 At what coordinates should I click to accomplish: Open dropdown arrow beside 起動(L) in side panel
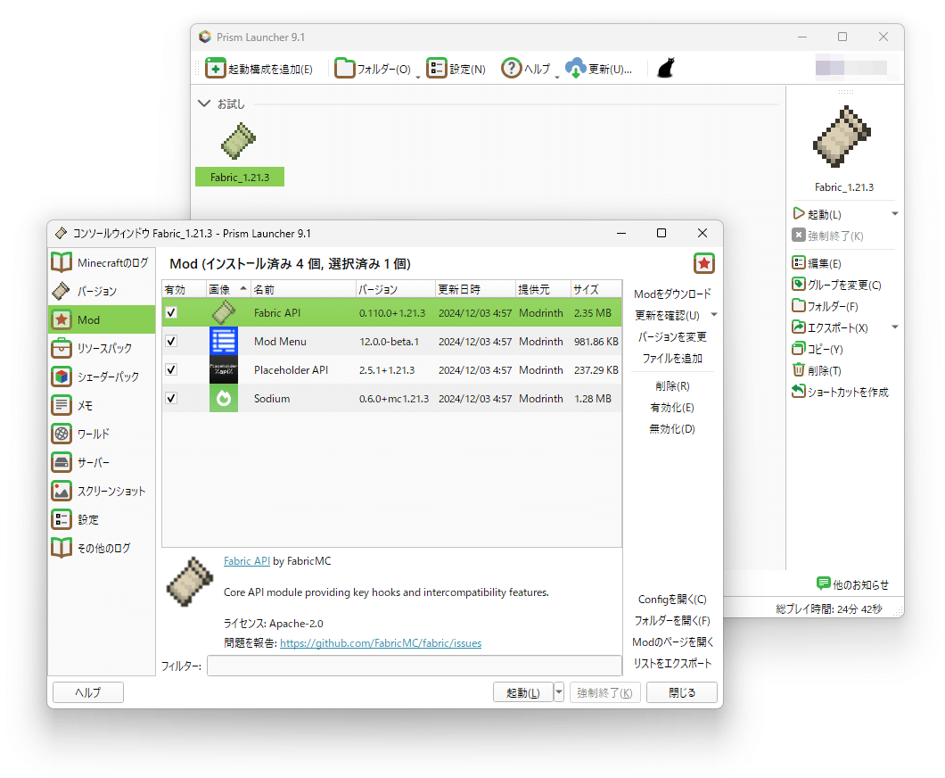click(895, 214)
